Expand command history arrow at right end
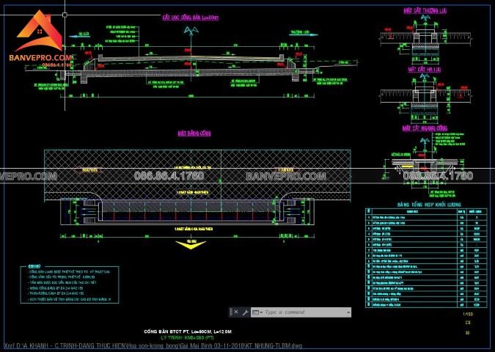 tap(348, 312)
